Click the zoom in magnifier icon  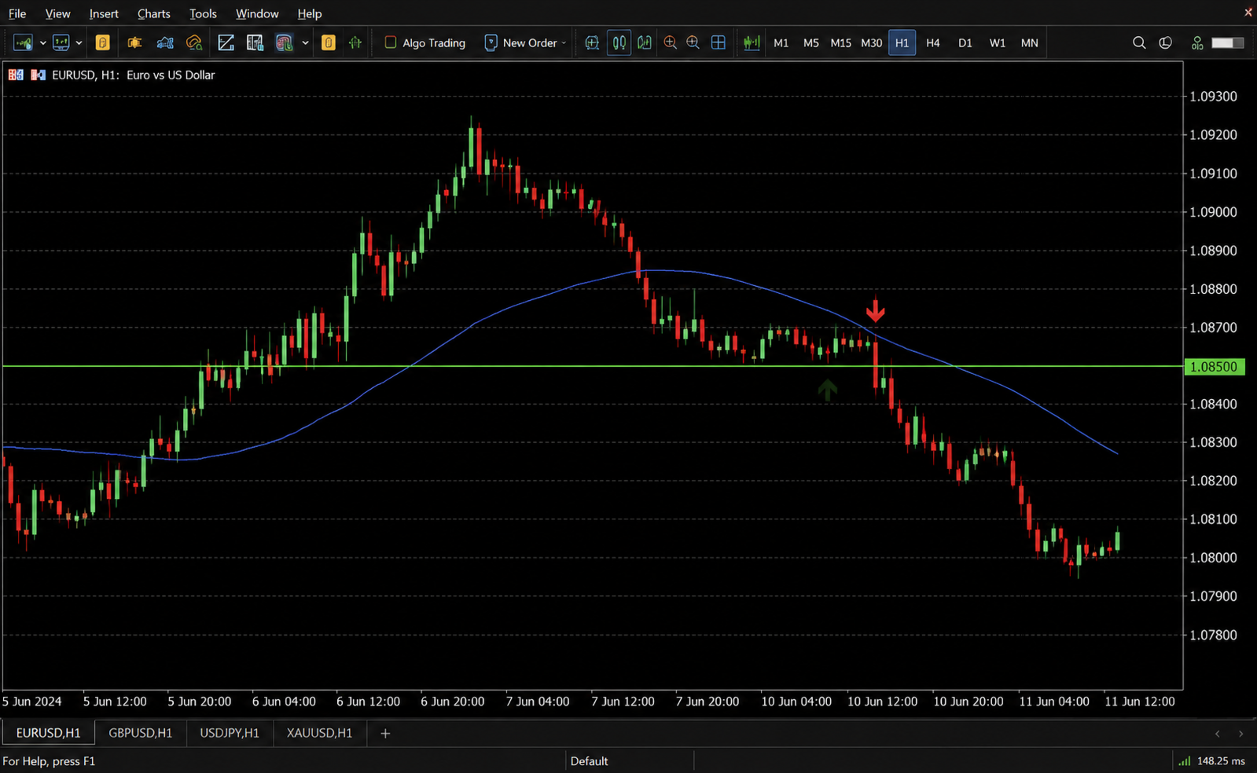(x=670, y=42)
